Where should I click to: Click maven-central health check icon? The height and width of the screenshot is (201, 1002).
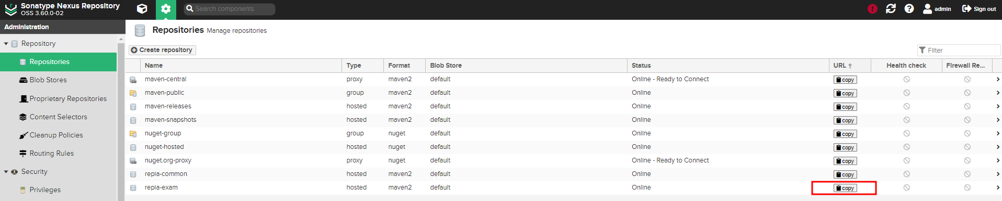tap(906, 79)
